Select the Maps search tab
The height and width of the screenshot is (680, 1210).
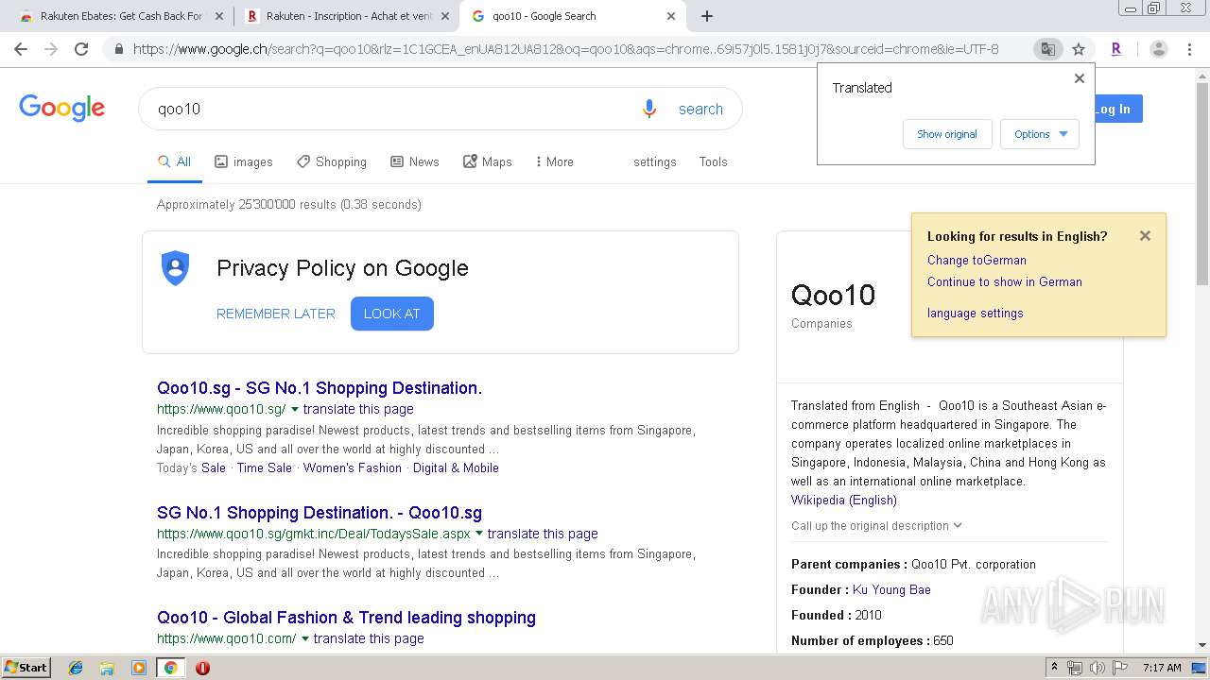click(x=488, y=161)
